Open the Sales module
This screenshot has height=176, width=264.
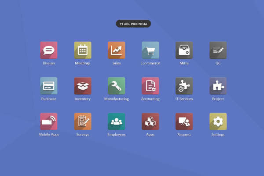coord(117,50)
